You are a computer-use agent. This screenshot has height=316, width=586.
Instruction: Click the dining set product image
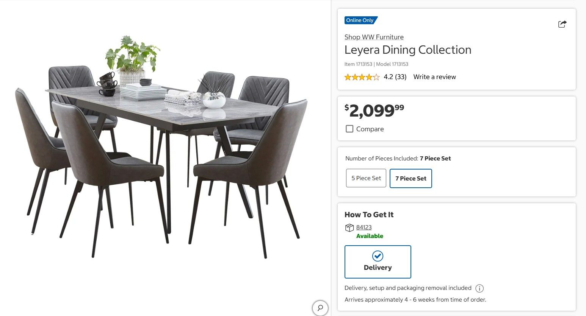[161, 147]
